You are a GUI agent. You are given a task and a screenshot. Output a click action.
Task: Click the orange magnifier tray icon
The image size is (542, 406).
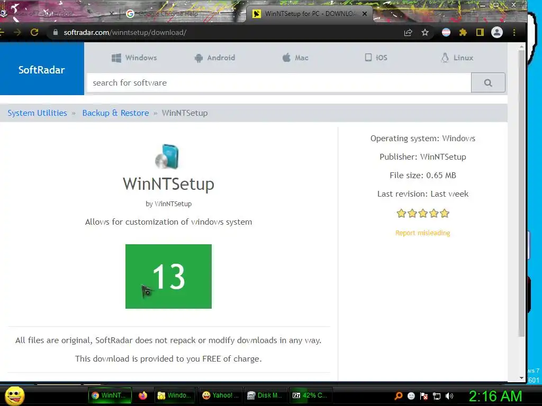[x=398, y=396]
